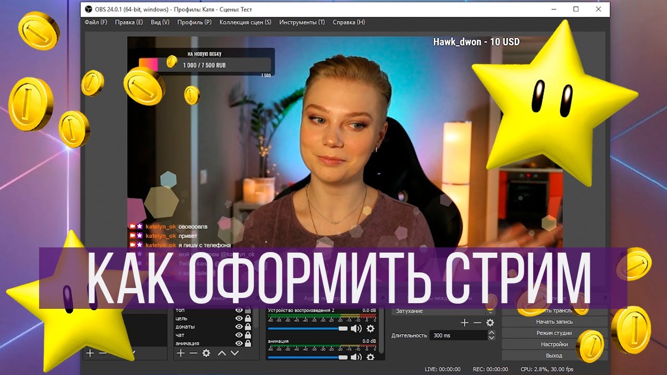Click the Начать запись button

pyautogui.click(x=554, y=322)
